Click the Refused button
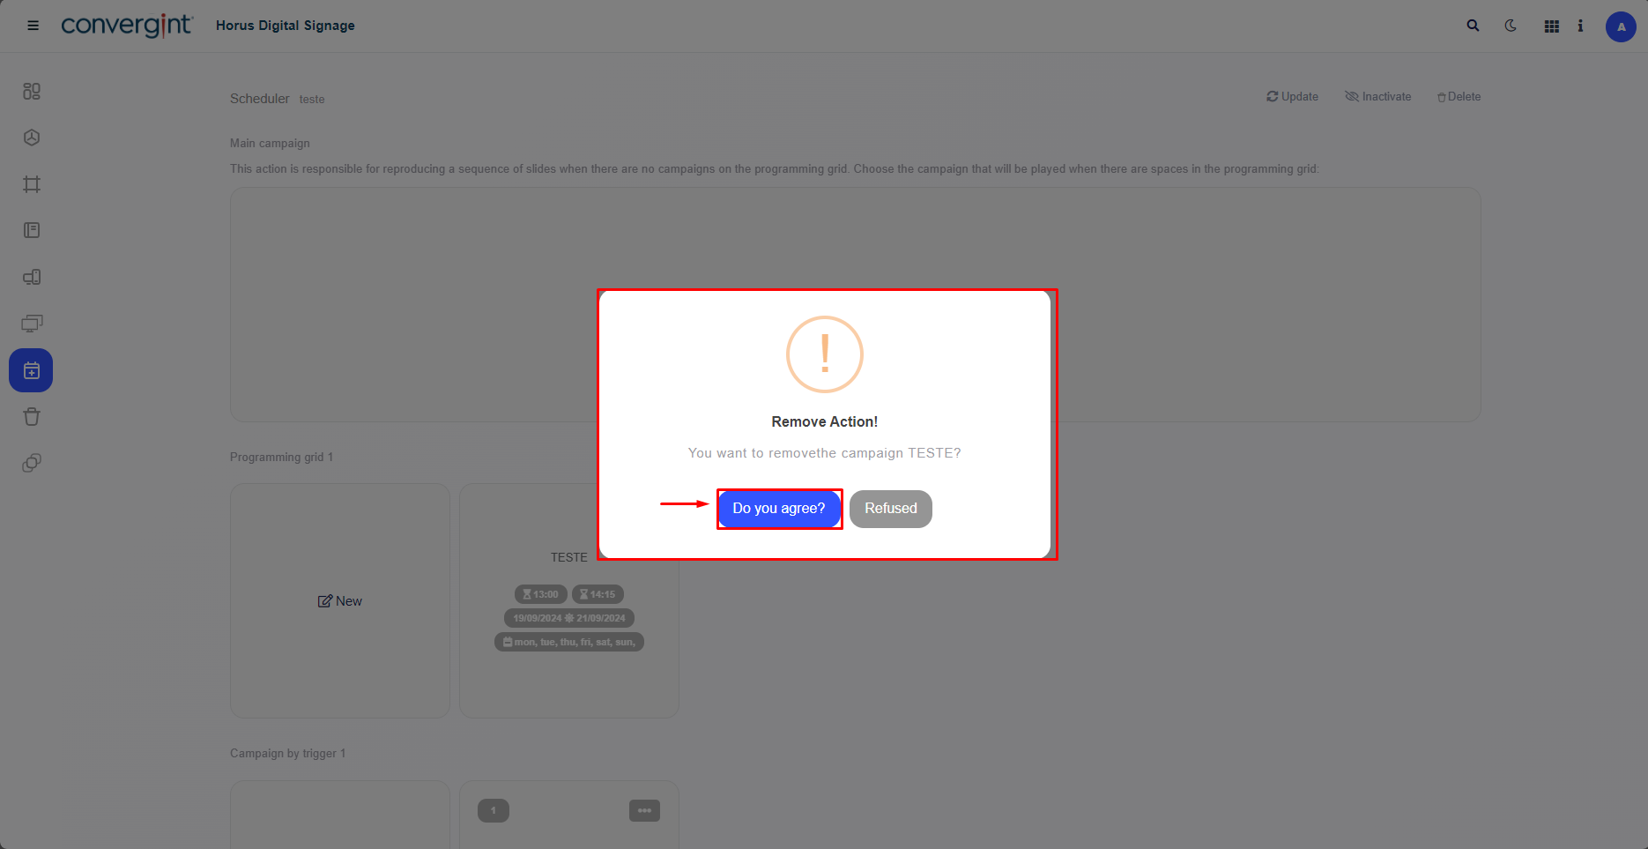This screenshot has width=1648, height=849. click(891, 509)
